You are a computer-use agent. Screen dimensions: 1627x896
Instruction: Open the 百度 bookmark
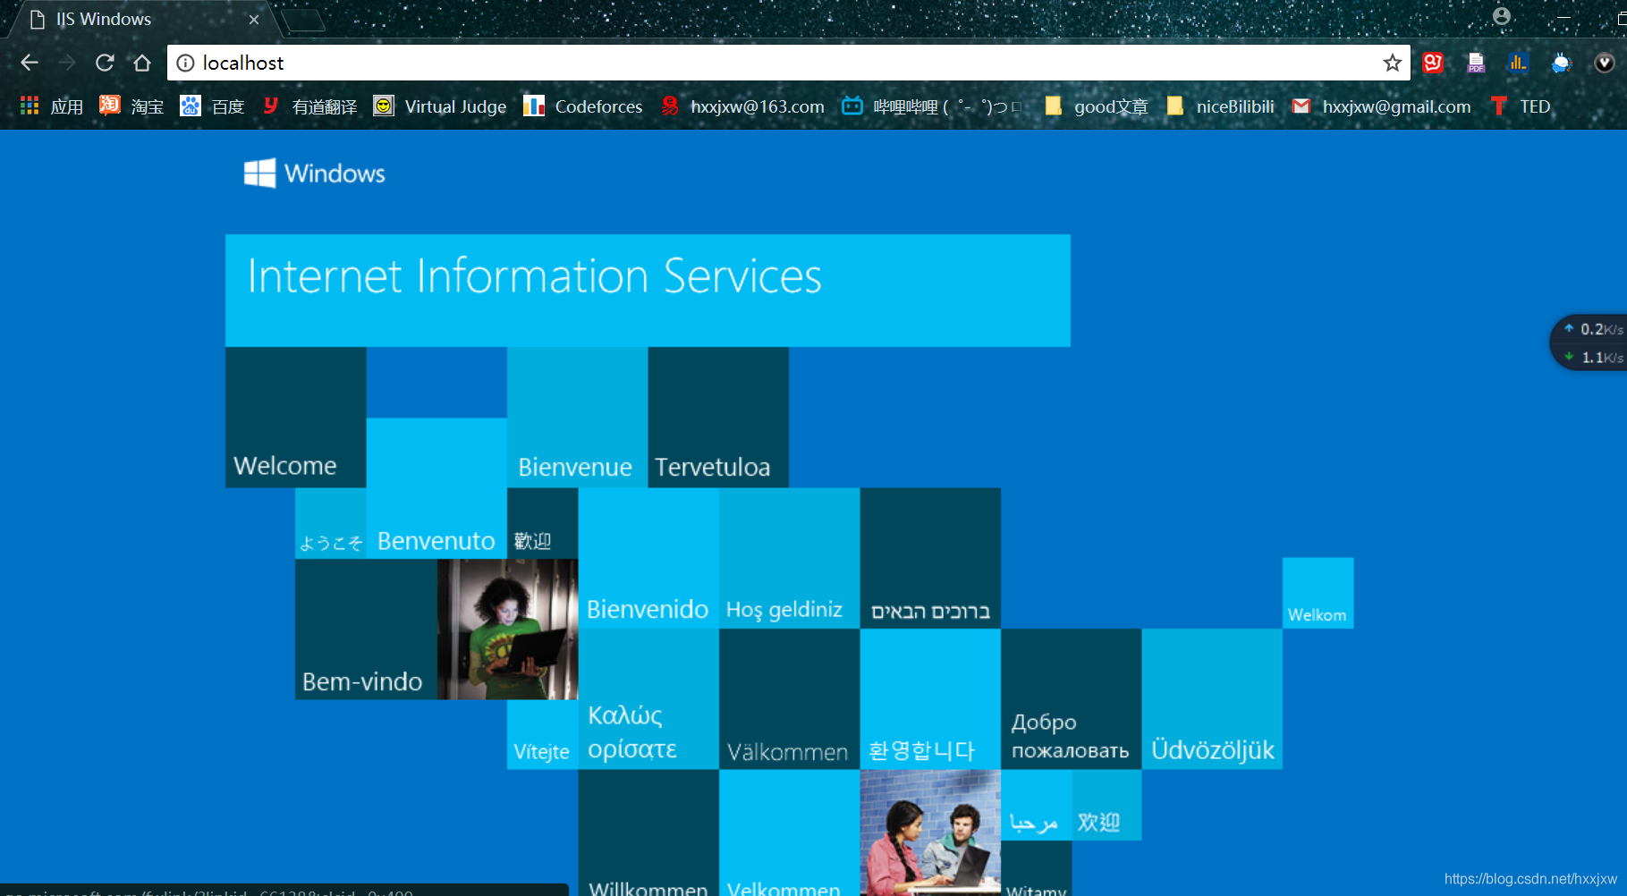point(212,106)
